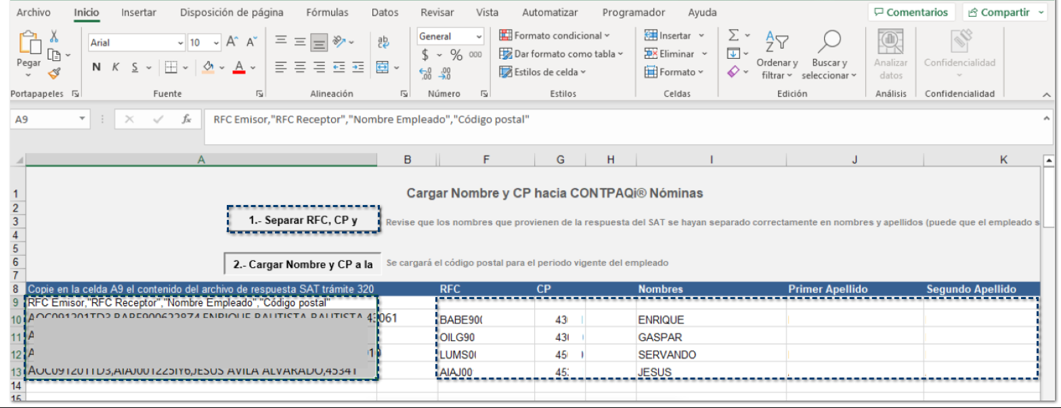Switch to the Insertar tab
Image resolution: width=1061 pixels, height=408 pixels.
pyautogui.click(x=139, y=12)
